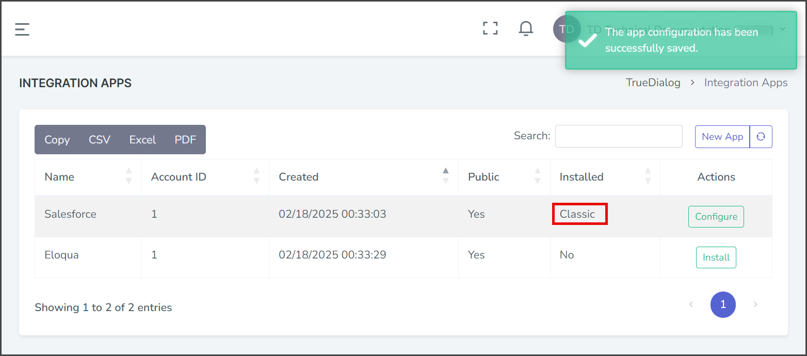The height and width of the screenshot is (356, 807).
Task: Copy the table to clipboard
Action: coord(57,140)
